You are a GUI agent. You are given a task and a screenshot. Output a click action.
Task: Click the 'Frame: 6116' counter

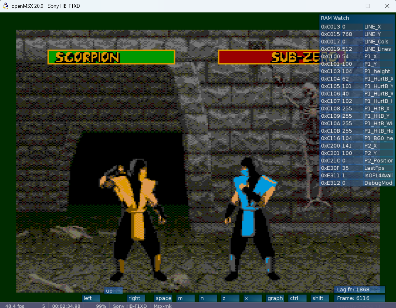tap(359, 298)
